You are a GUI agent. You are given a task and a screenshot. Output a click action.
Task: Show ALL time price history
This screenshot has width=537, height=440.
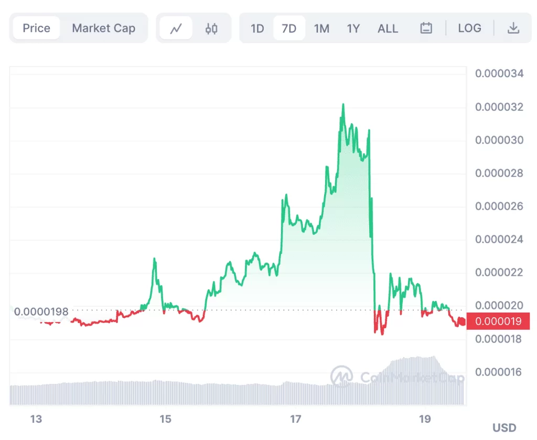[388, 28]
